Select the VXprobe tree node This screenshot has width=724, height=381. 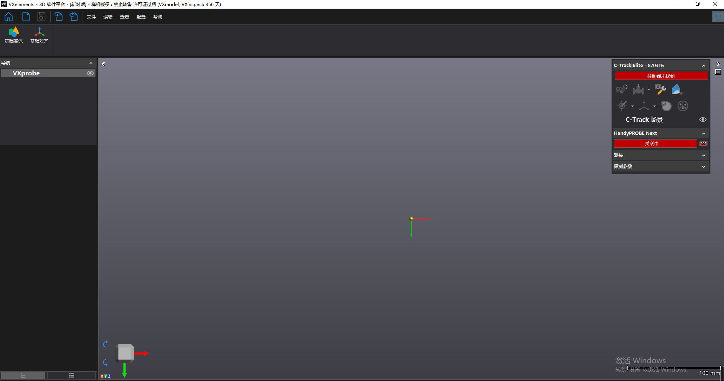[x=48, y=73]
